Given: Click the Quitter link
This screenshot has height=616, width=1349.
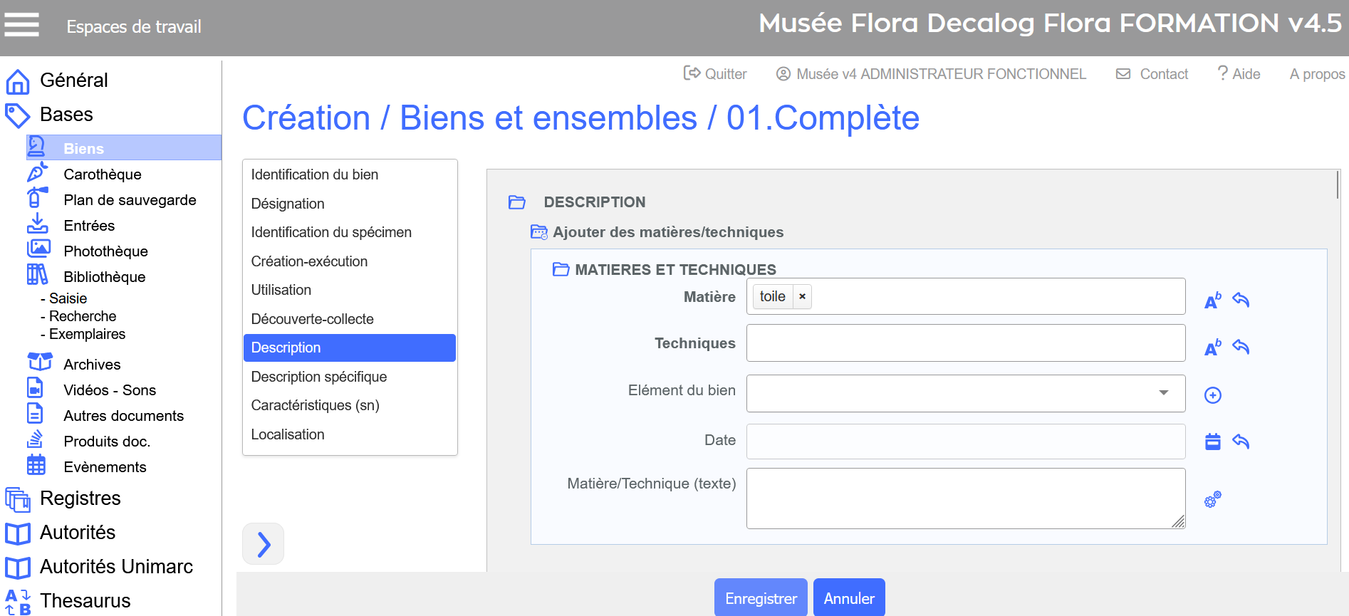Looking at the screenshot, I should (x=715, y=74).
